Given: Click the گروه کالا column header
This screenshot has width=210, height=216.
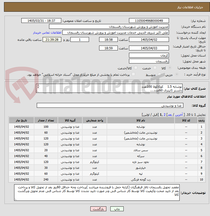Looking at the screenshot, I should click(70, 120).
